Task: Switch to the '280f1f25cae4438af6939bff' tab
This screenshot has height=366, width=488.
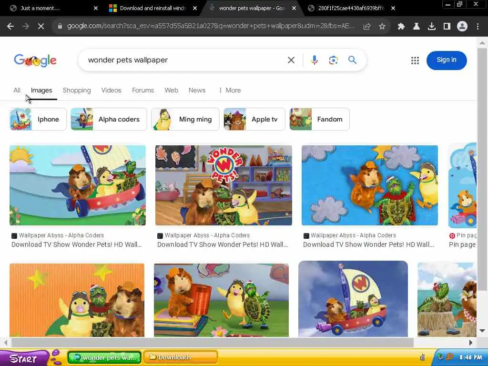Action: tap(351, 8)
